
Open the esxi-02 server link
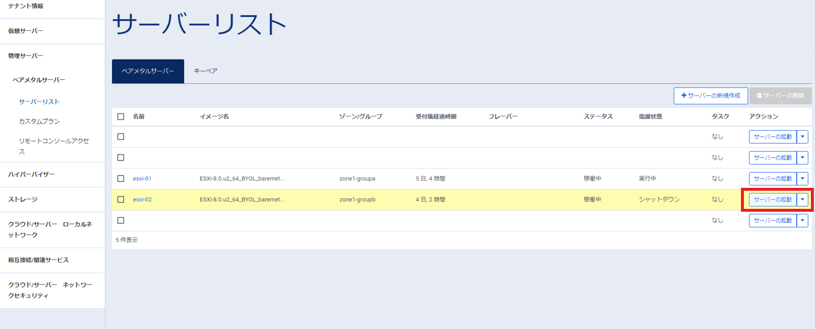click(142, 199)
